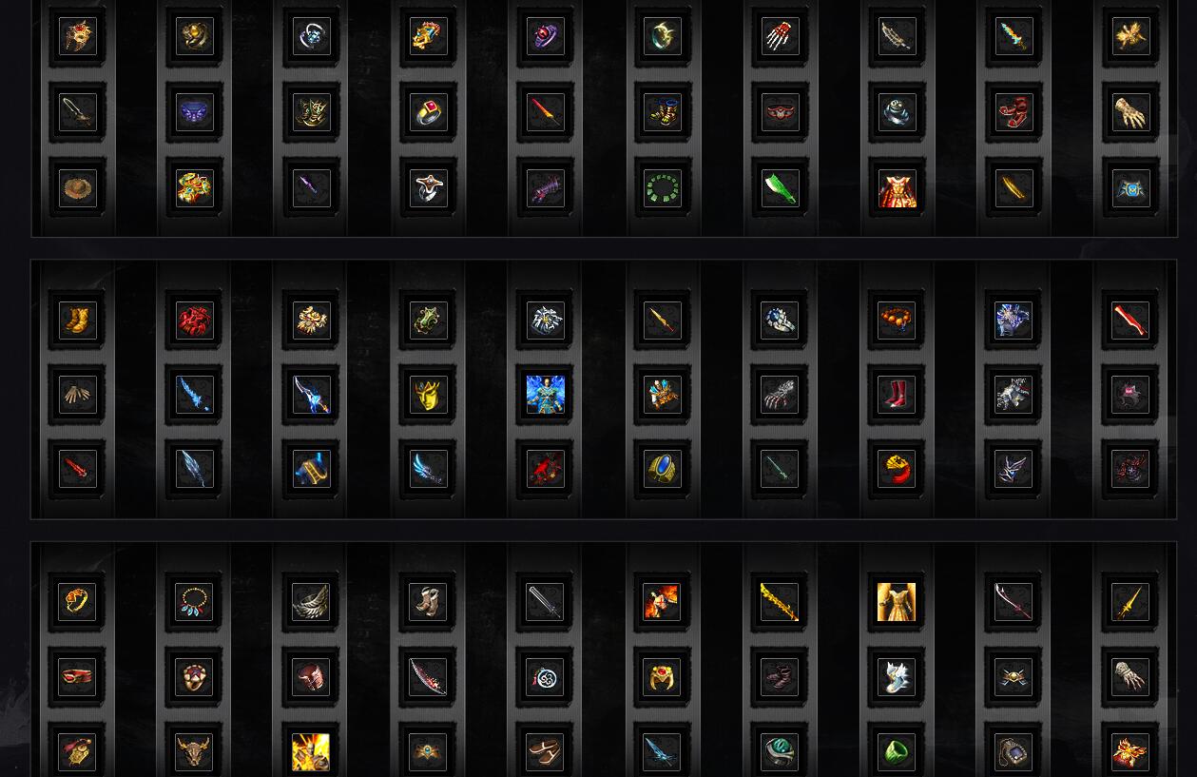Select the red and gold dress icon
This screenshot has width=1197, height=777.
(x=897, y=188)
